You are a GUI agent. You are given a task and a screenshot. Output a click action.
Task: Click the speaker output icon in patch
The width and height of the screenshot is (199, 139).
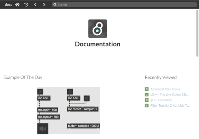(43, 129)
